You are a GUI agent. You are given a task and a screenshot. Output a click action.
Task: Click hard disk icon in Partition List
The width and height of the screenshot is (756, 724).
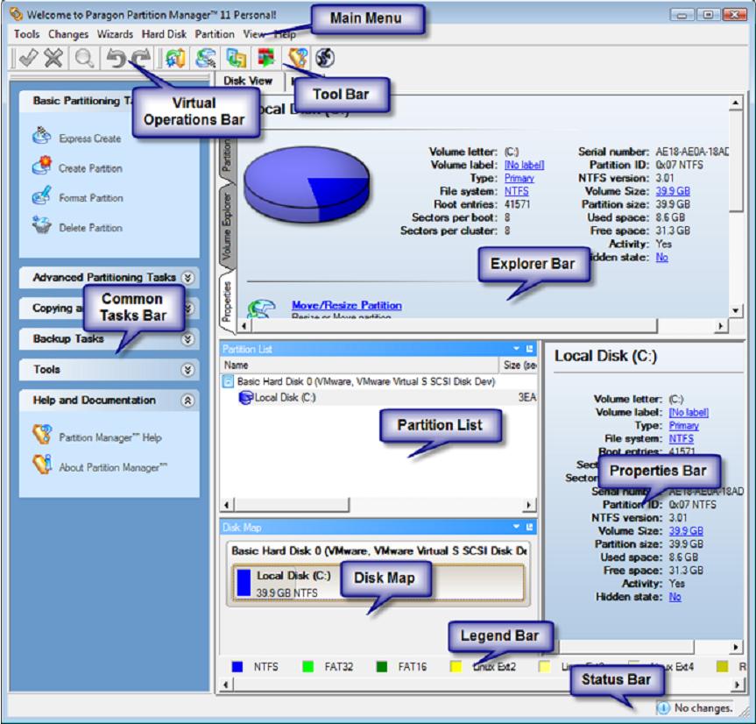(228, 382)
